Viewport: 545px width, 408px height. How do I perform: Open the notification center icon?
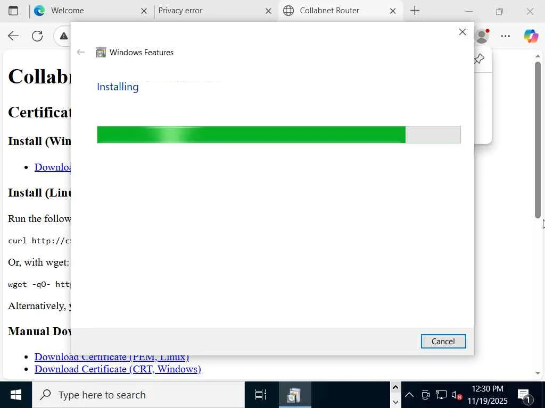tap(524, 395)
